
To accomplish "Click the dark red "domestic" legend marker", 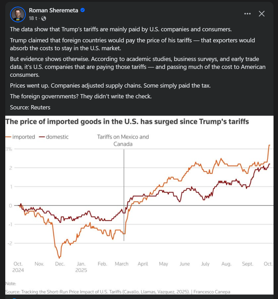I will 42,137.
